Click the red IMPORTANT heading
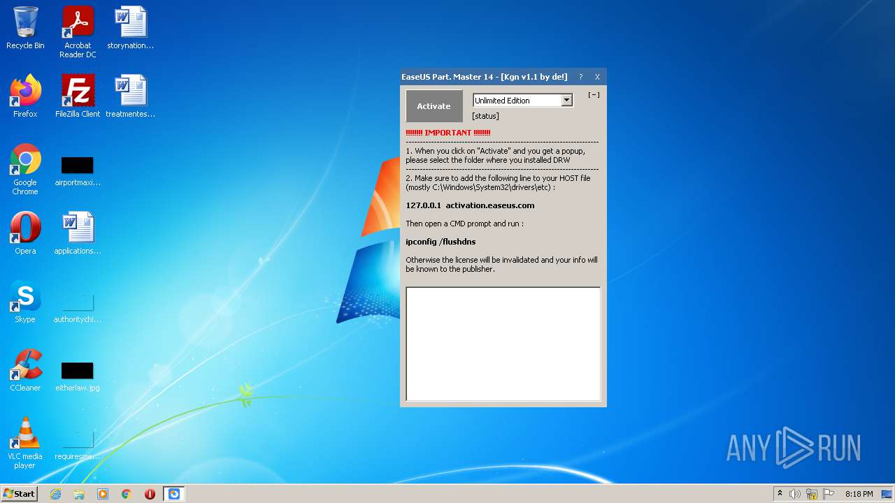The image size is (895, 503). pyautogui.click(x=448, y=133)
